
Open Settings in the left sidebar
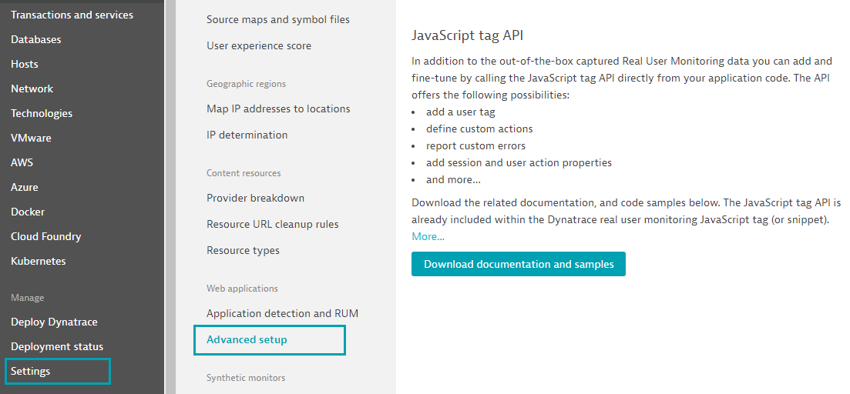(31, 371)
